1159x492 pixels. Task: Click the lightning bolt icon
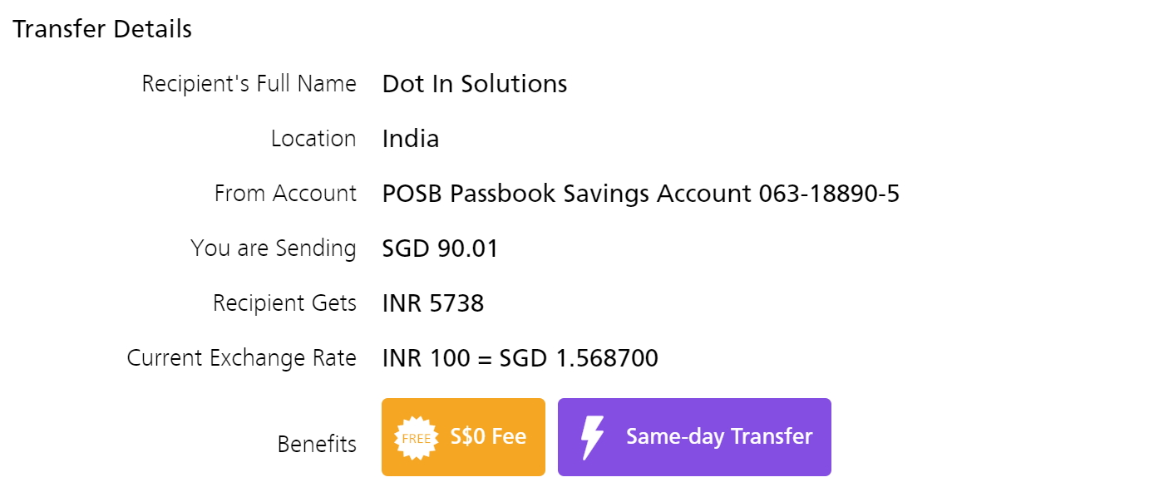[592, 437]
